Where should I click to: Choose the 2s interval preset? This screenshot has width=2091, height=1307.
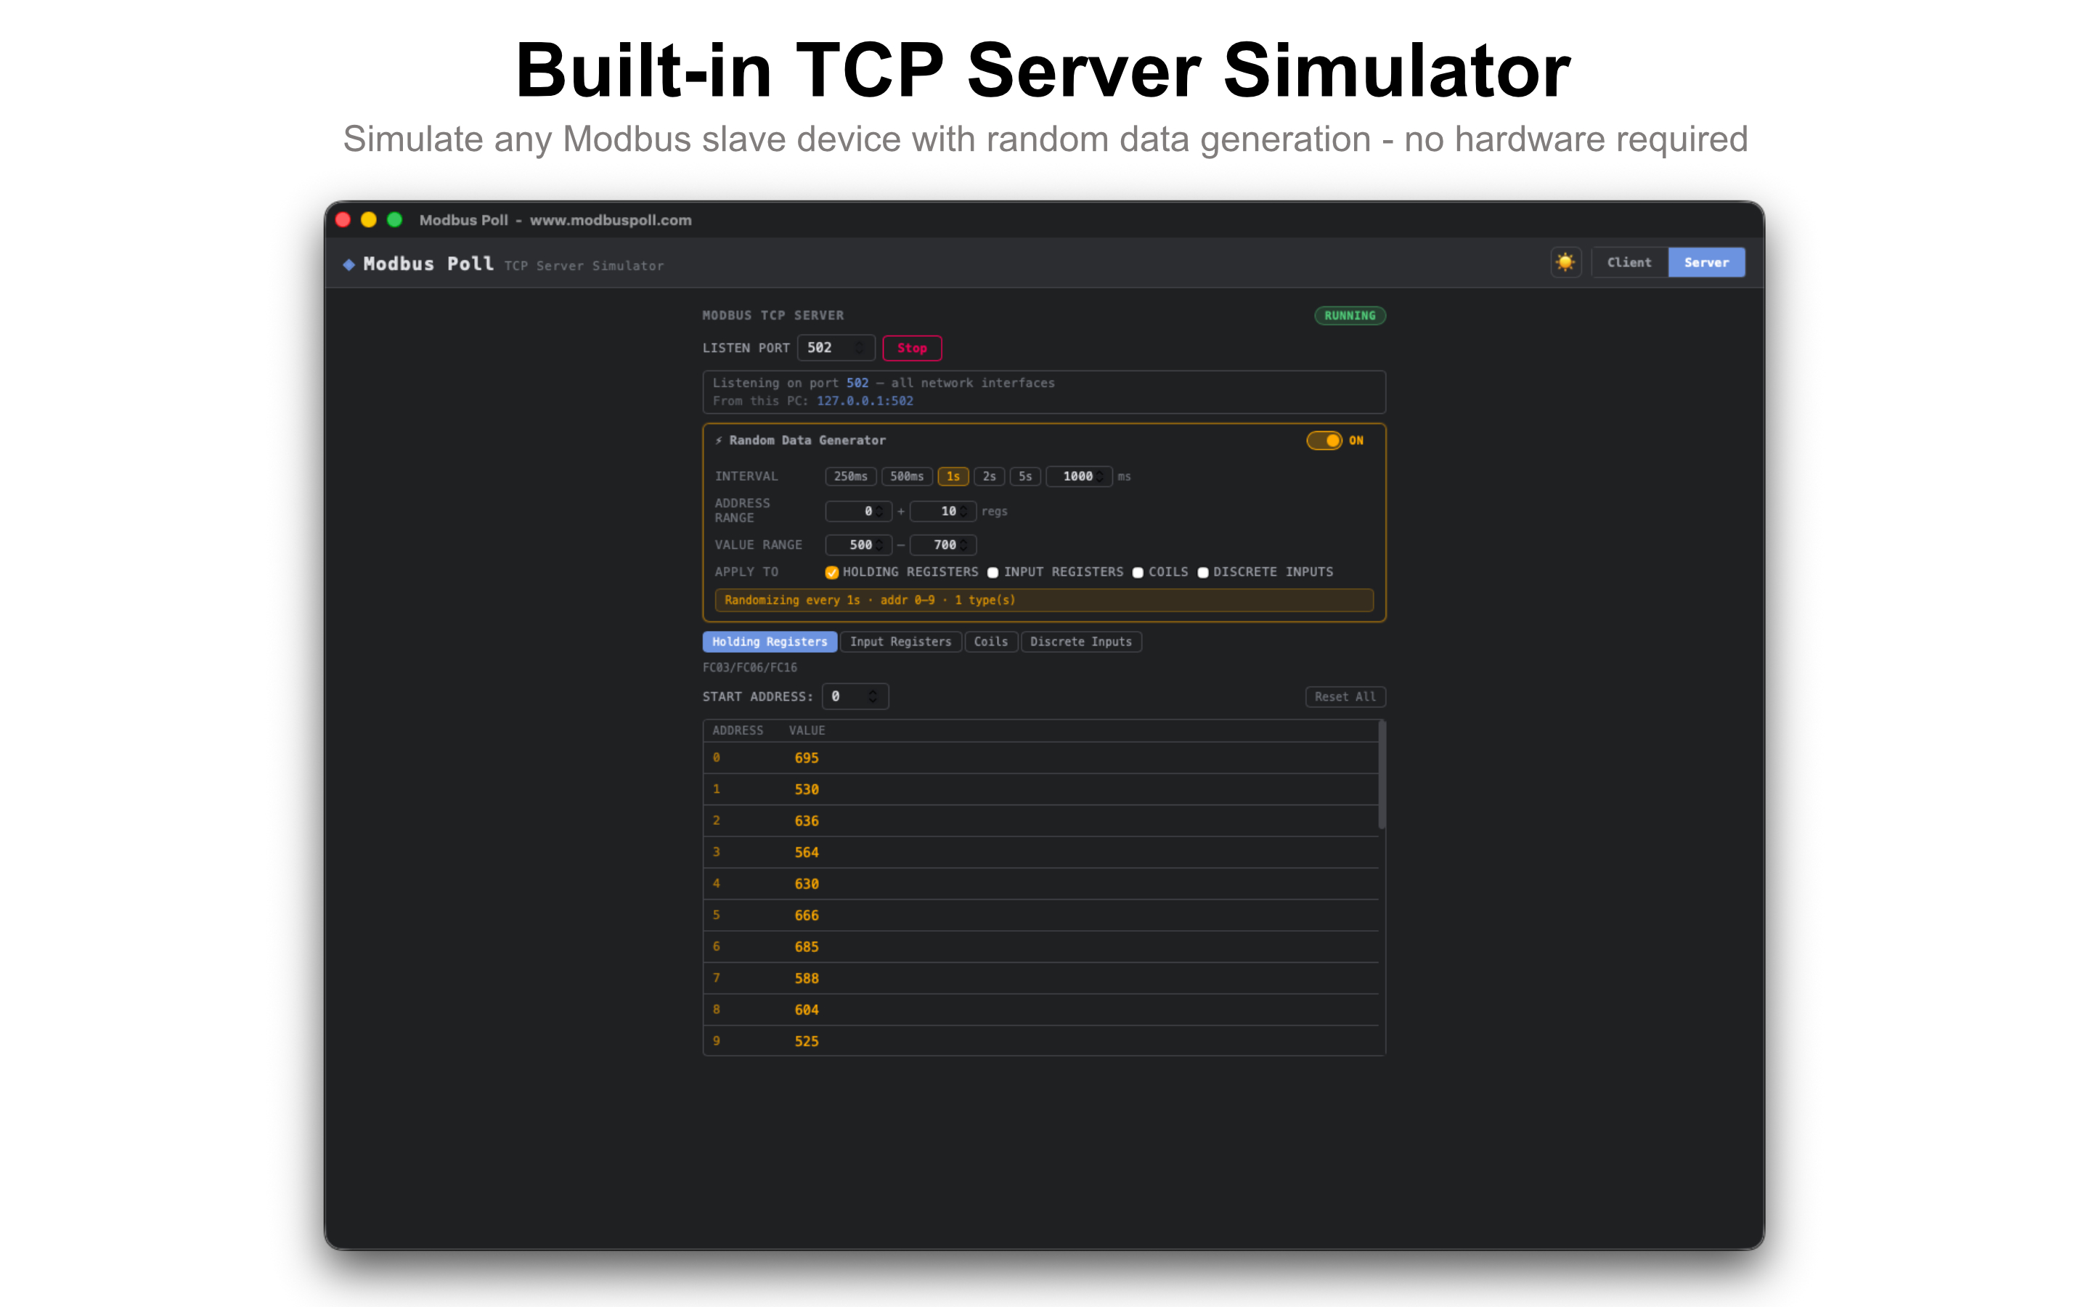pyautogui.click(x=990, y=476)
